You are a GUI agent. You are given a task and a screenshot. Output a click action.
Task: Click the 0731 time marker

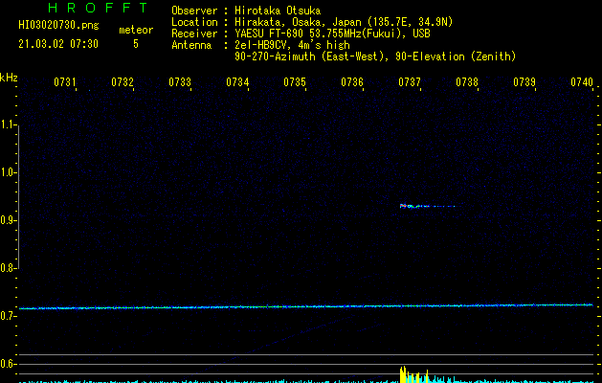64,82
